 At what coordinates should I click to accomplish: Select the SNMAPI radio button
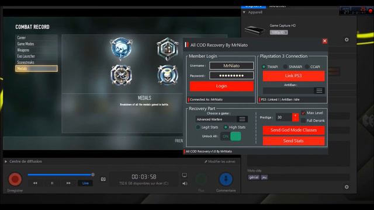[285, 66]
